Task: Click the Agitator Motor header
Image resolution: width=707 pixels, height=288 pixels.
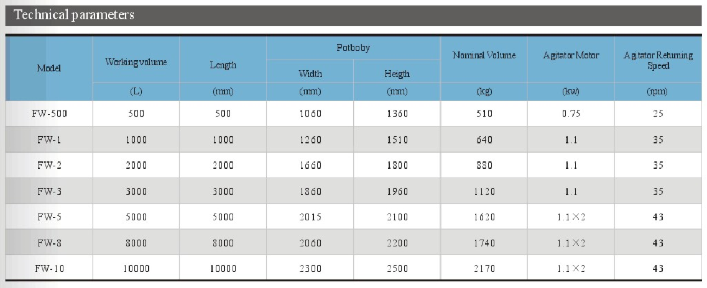Action: point(571,55)
